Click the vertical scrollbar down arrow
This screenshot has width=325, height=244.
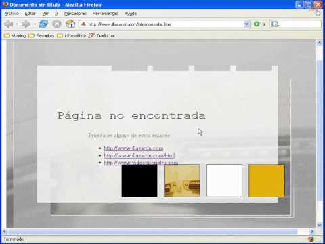pyautogui.click(x=319, y=225)
